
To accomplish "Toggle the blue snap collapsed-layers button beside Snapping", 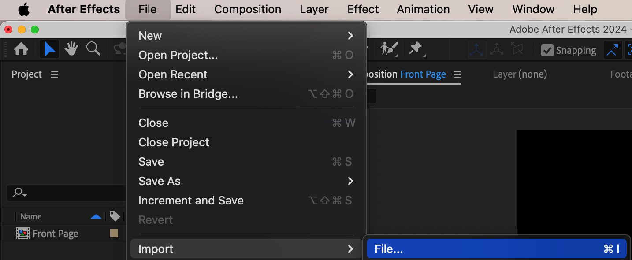I will click(x=612, y=50).
